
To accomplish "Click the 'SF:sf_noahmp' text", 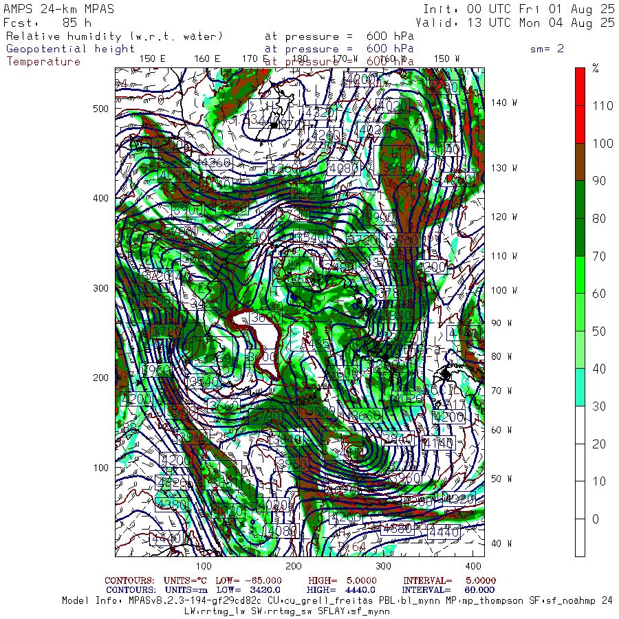I will coord(563,601).
